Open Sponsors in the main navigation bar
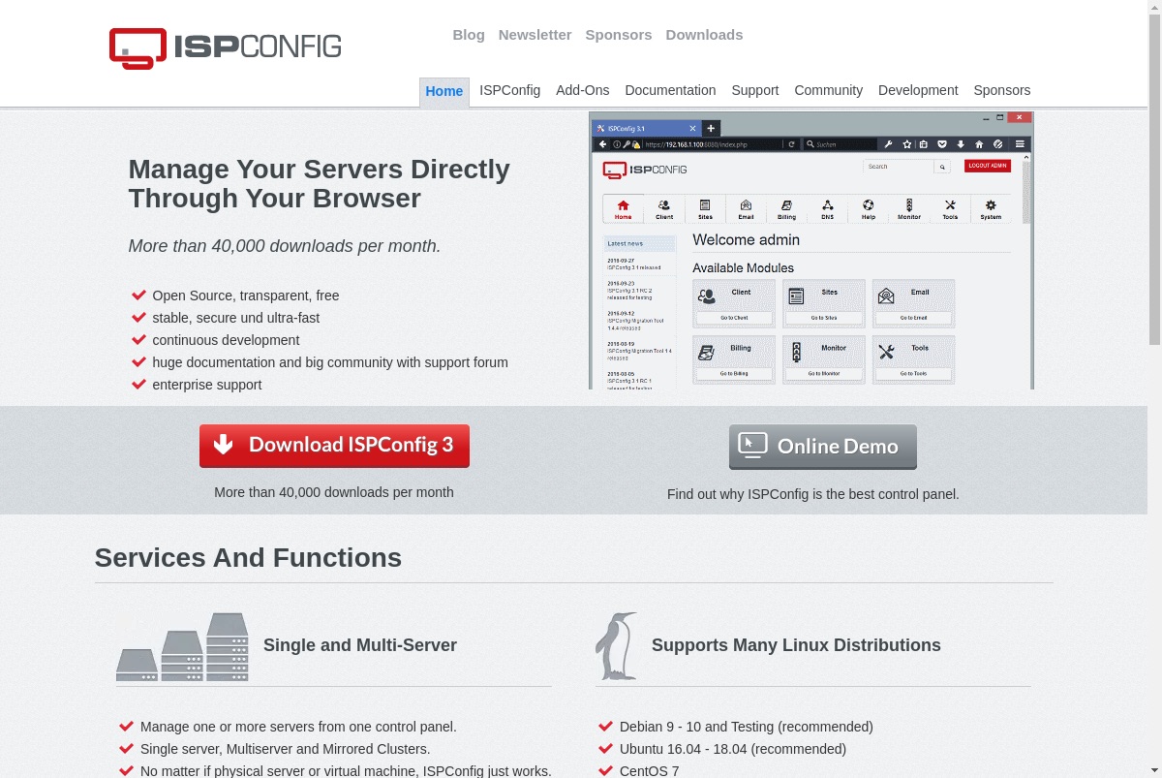The height and width of the screenshot is (778, 1162). pyautogui.click(x=1002, y=90)
